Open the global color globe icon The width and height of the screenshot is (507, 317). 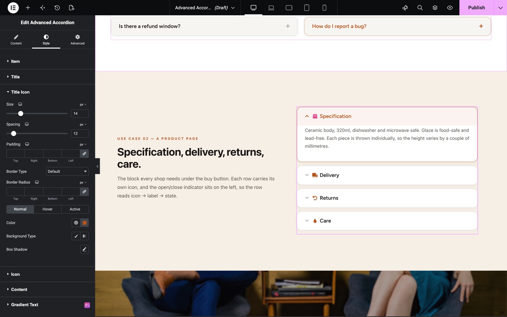(x=76, y=223)
